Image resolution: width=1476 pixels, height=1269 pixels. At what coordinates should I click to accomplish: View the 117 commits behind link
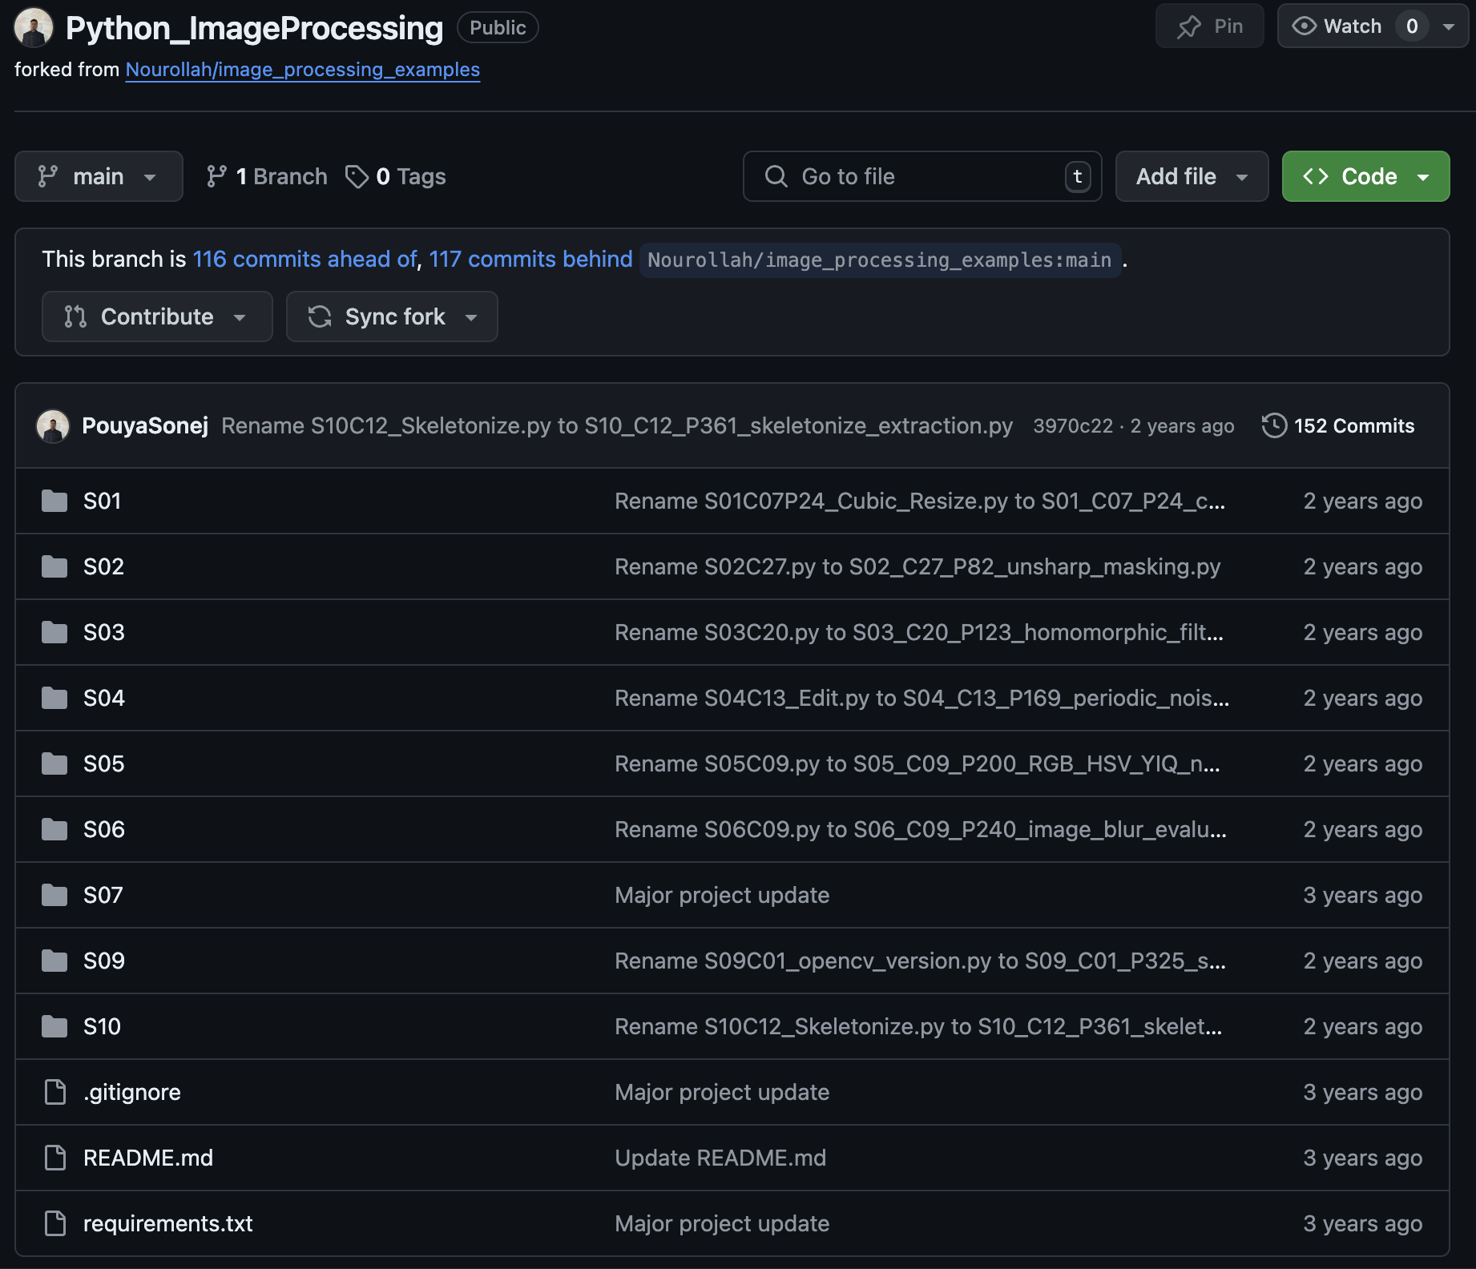(x=530, y=259)
